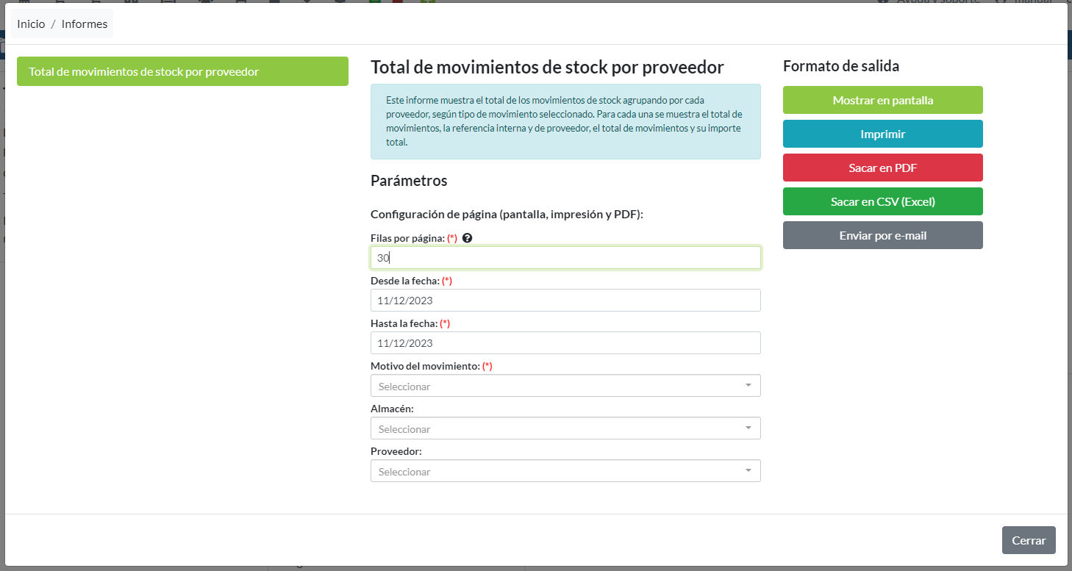Viewport: 1072px width, 571px height.
Task: Generate the report with Sacar en PDF
Action: click(x=882, y=168)
